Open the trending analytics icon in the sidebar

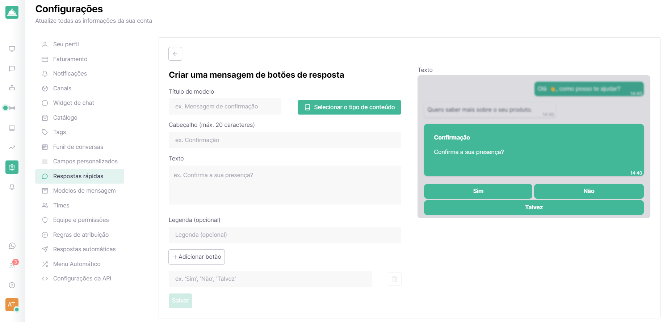tap(12, 147)
